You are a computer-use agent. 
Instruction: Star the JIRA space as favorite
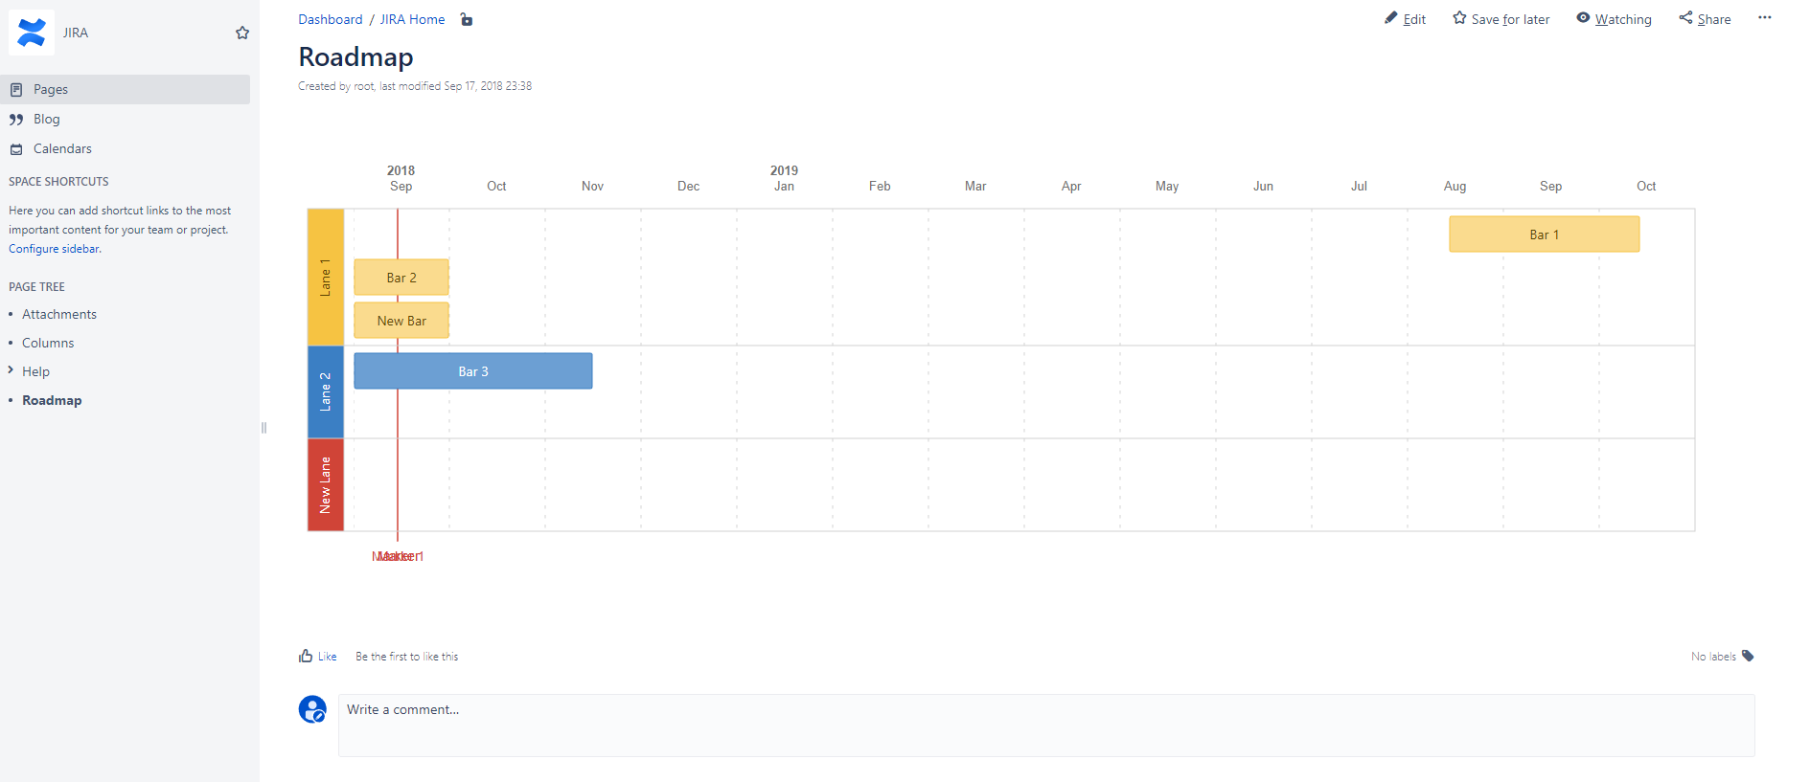(241, 32)
